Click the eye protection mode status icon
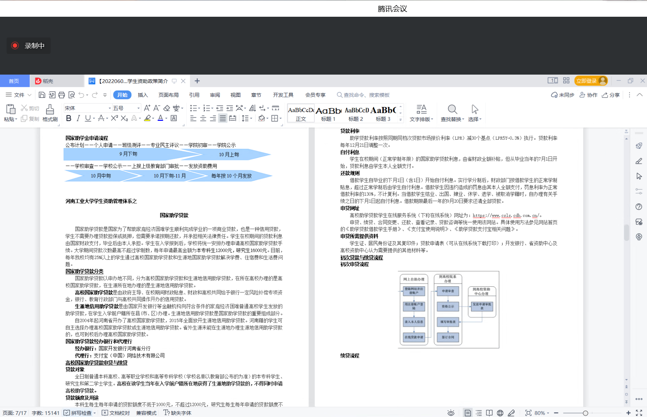This screenshot has width=647, height=417. click(x=451, y=413)
